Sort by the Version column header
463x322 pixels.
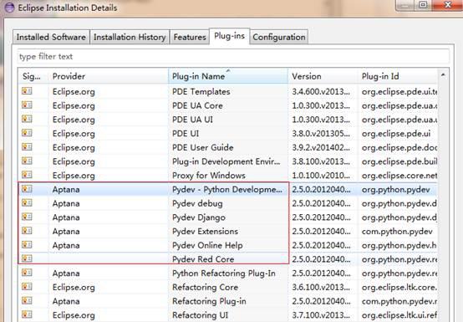[x=323, y=76]
